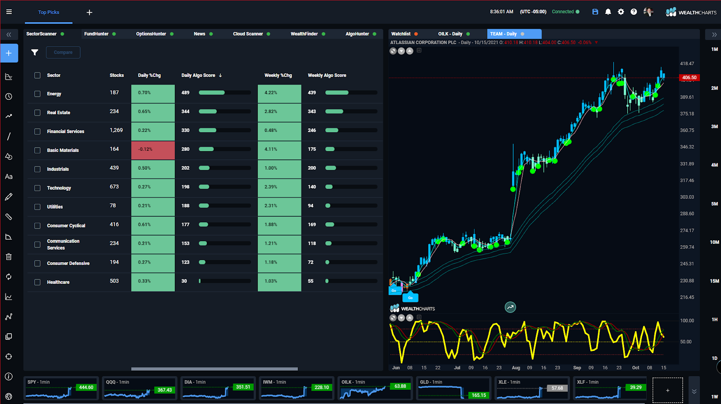
Task: Select the Aa text annotation tool
Action: click(x=9, y=177)
